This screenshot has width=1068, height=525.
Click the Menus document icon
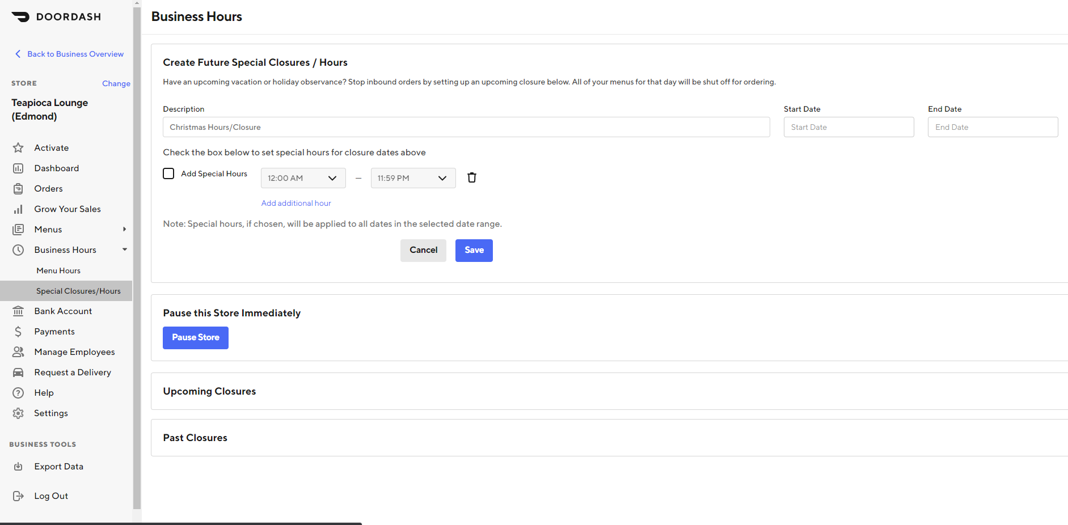(18, 230)
